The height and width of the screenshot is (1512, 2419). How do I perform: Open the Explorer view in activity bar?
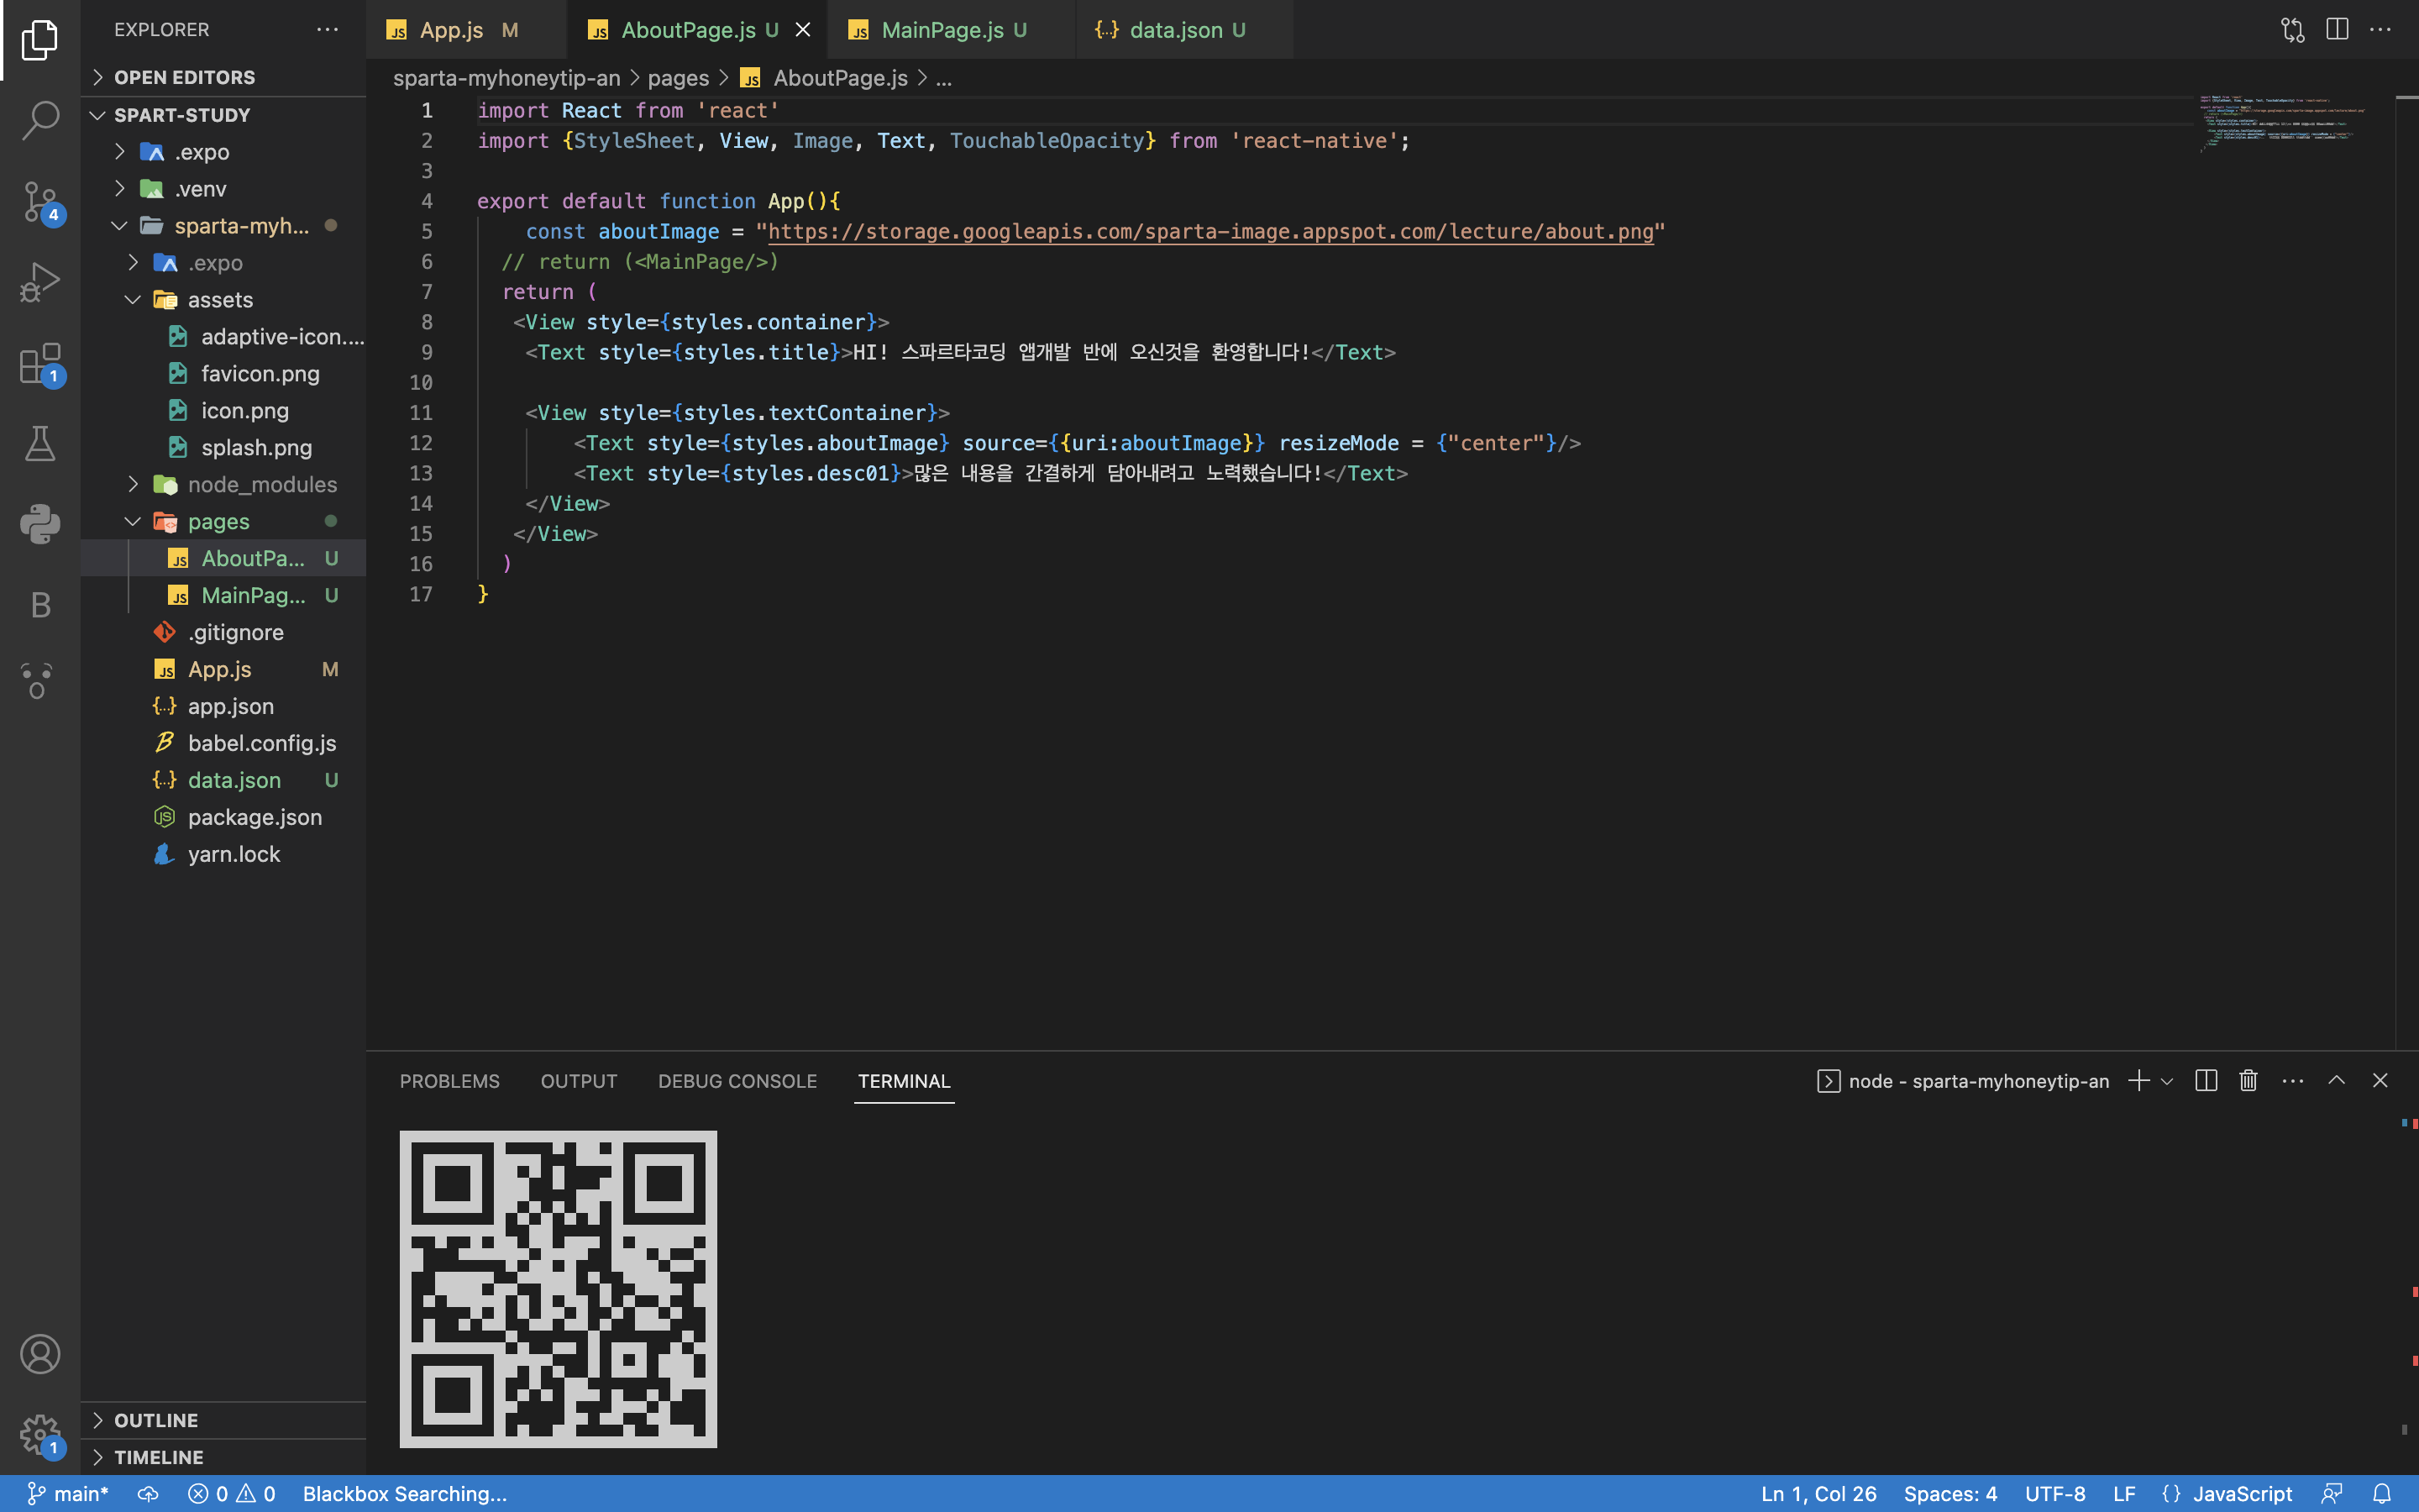[40, 40]
